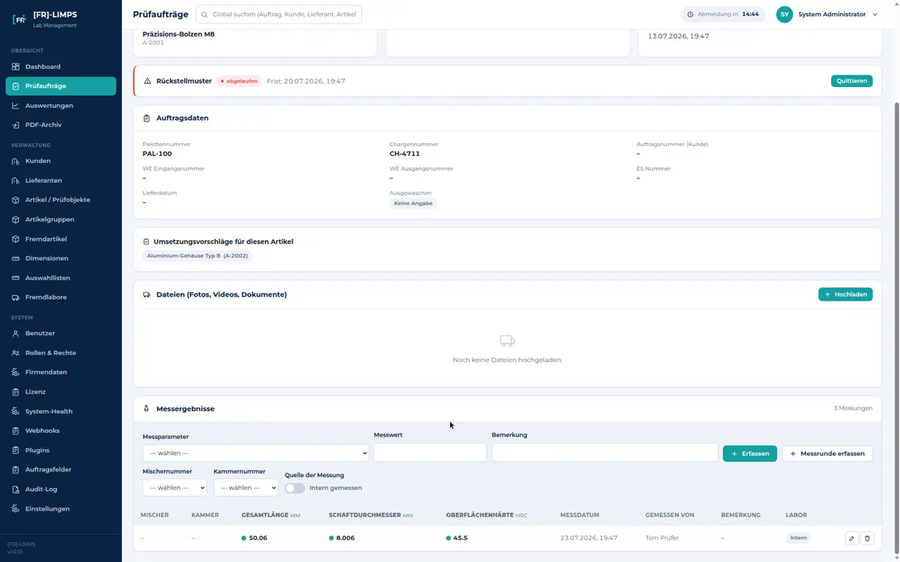Screen dimensions: 900x562
Task: Expand the System Administrator user menu
Action: click(828, 14)
